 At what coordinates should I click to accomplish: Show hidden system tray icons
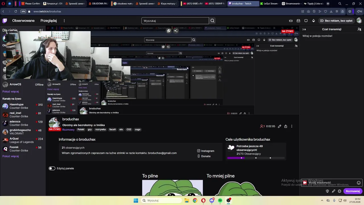(322, 200)
